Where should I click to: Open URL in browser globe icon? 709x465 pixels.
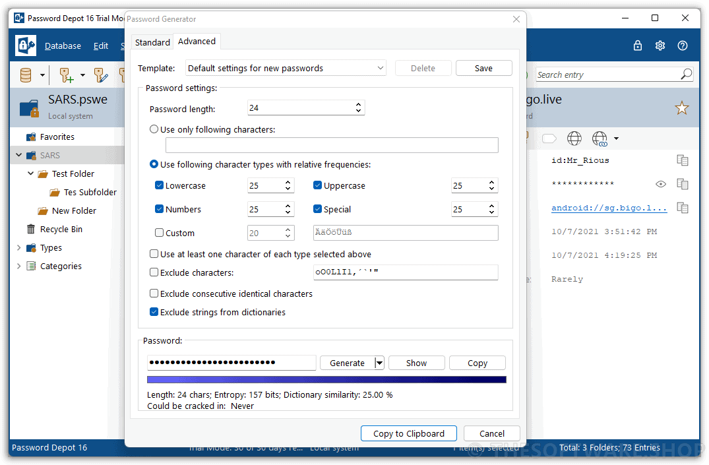click(574, 139)
